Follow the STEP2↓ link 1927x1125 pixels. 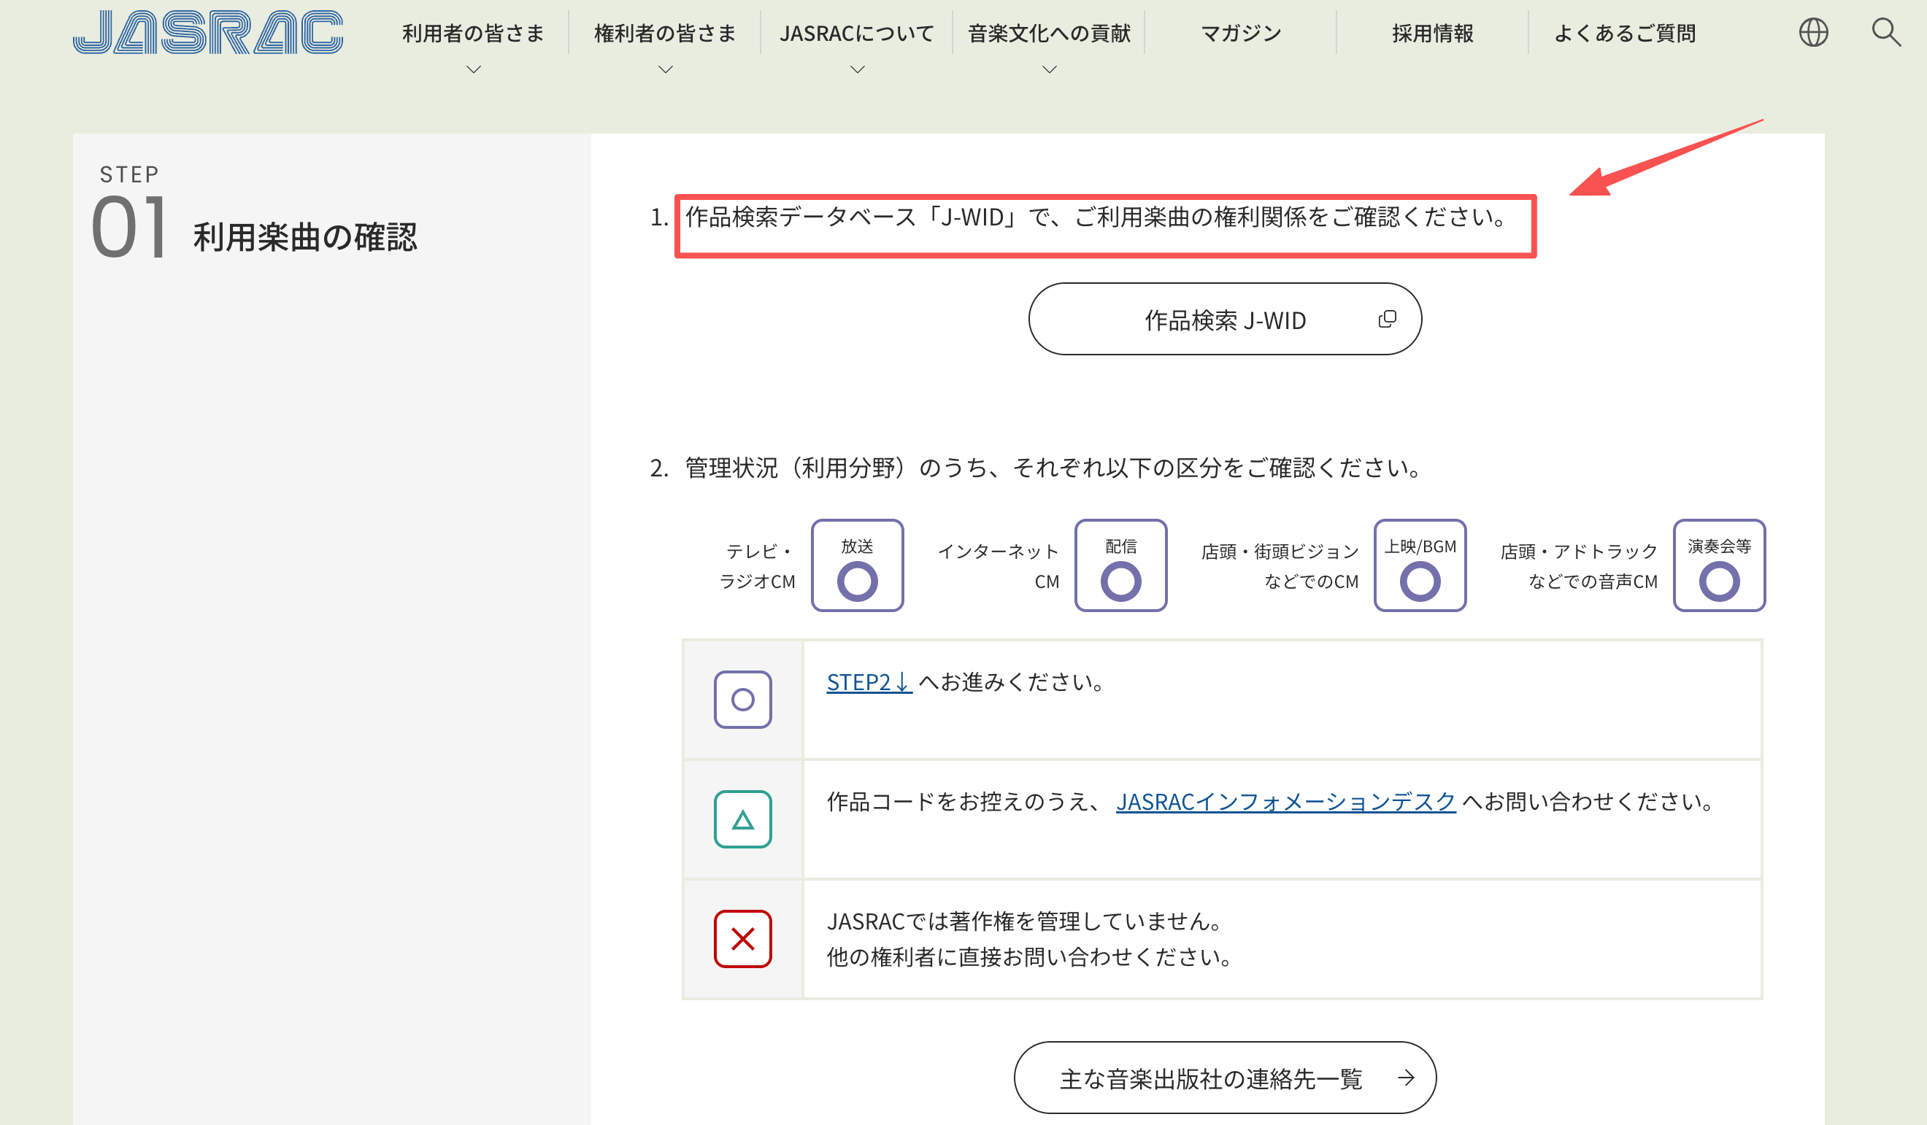(x=869, y=681)
